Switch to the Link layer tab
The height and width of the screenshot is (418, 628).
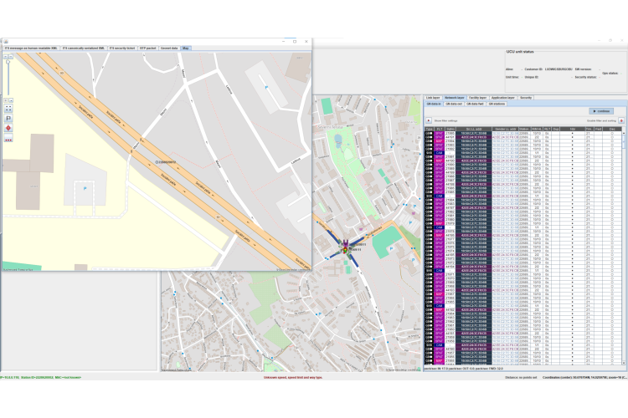point(433,97)
